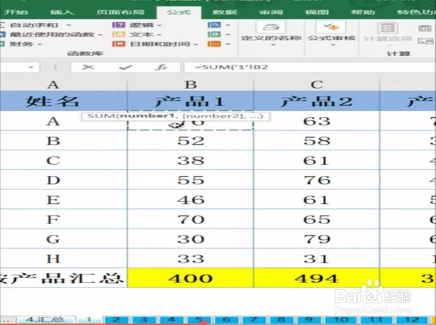Open the 帮助 ribbon tab
Screen dimensions: 436x325
coord(363,12)
